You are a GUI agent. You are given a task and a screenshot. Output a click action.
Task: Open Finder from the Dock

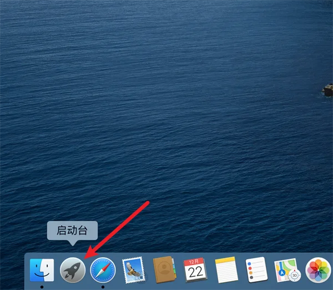tap(42, 270)
